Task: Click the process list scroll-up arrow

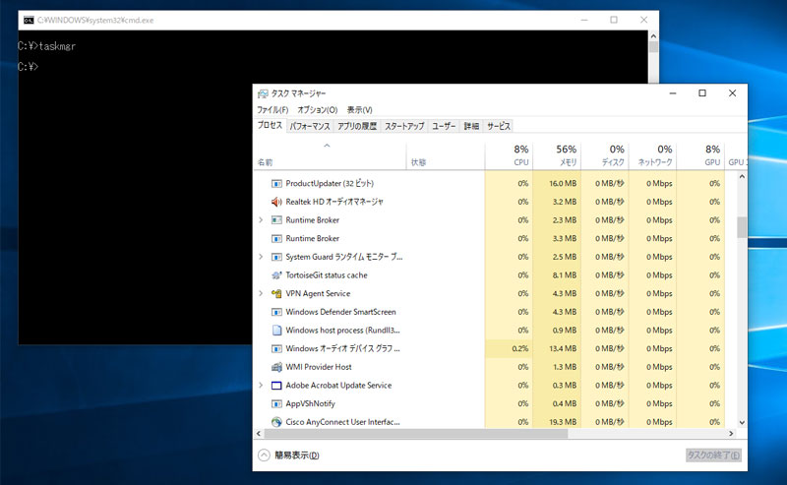Action: point(742,177)
